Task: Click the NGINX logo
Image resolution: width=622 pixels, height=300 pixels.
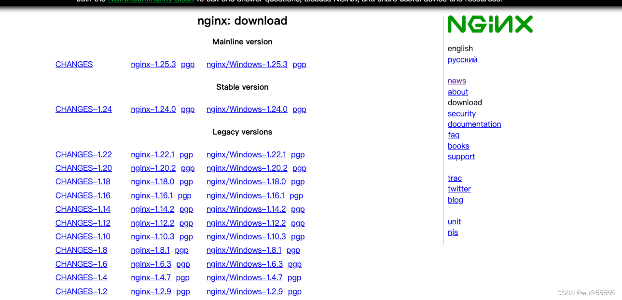Action: click(x=490, y=24)
